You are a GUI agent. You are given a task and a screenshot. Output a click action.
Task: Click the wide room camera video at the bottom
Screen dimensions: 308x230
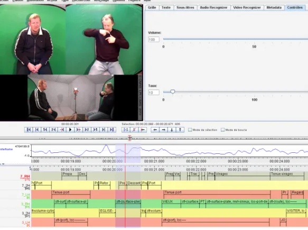pos(71,98)
